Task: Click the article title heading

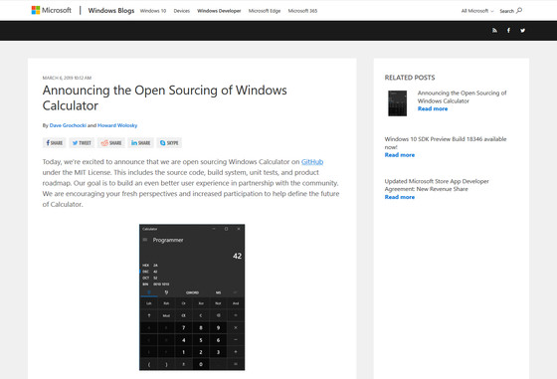Action: point(164,97)
